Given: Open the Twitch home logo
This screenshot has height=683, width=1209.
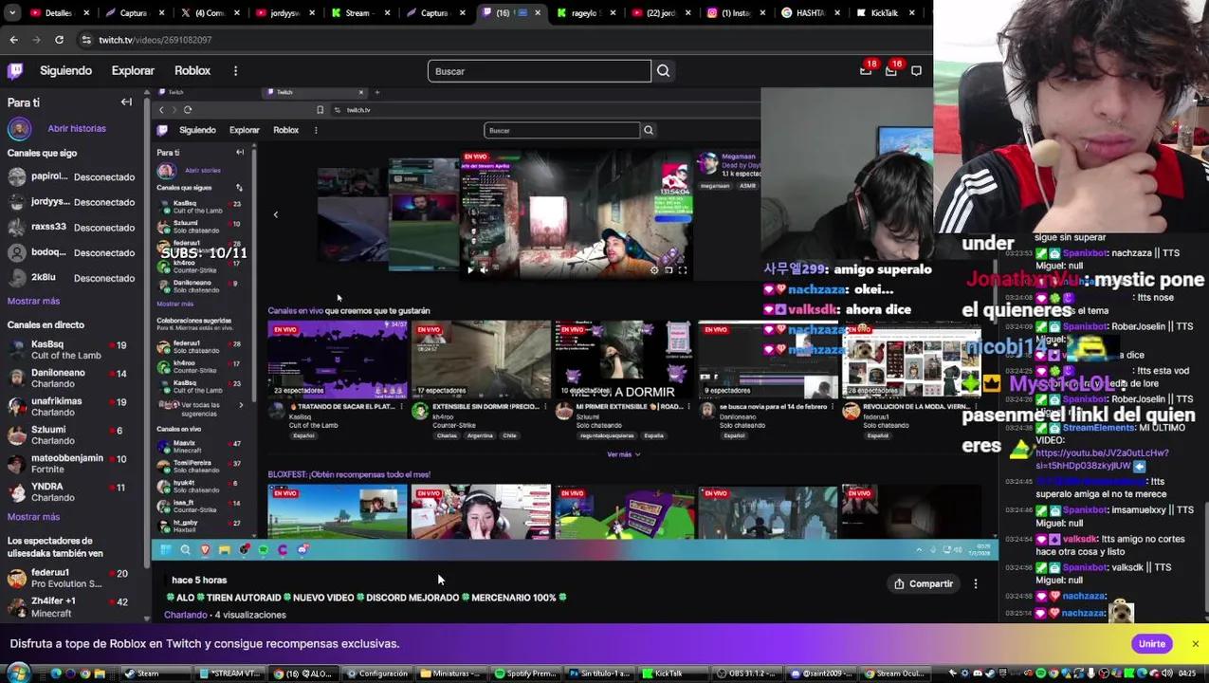Looking at the screenshot, I should [x=15, y=71].
